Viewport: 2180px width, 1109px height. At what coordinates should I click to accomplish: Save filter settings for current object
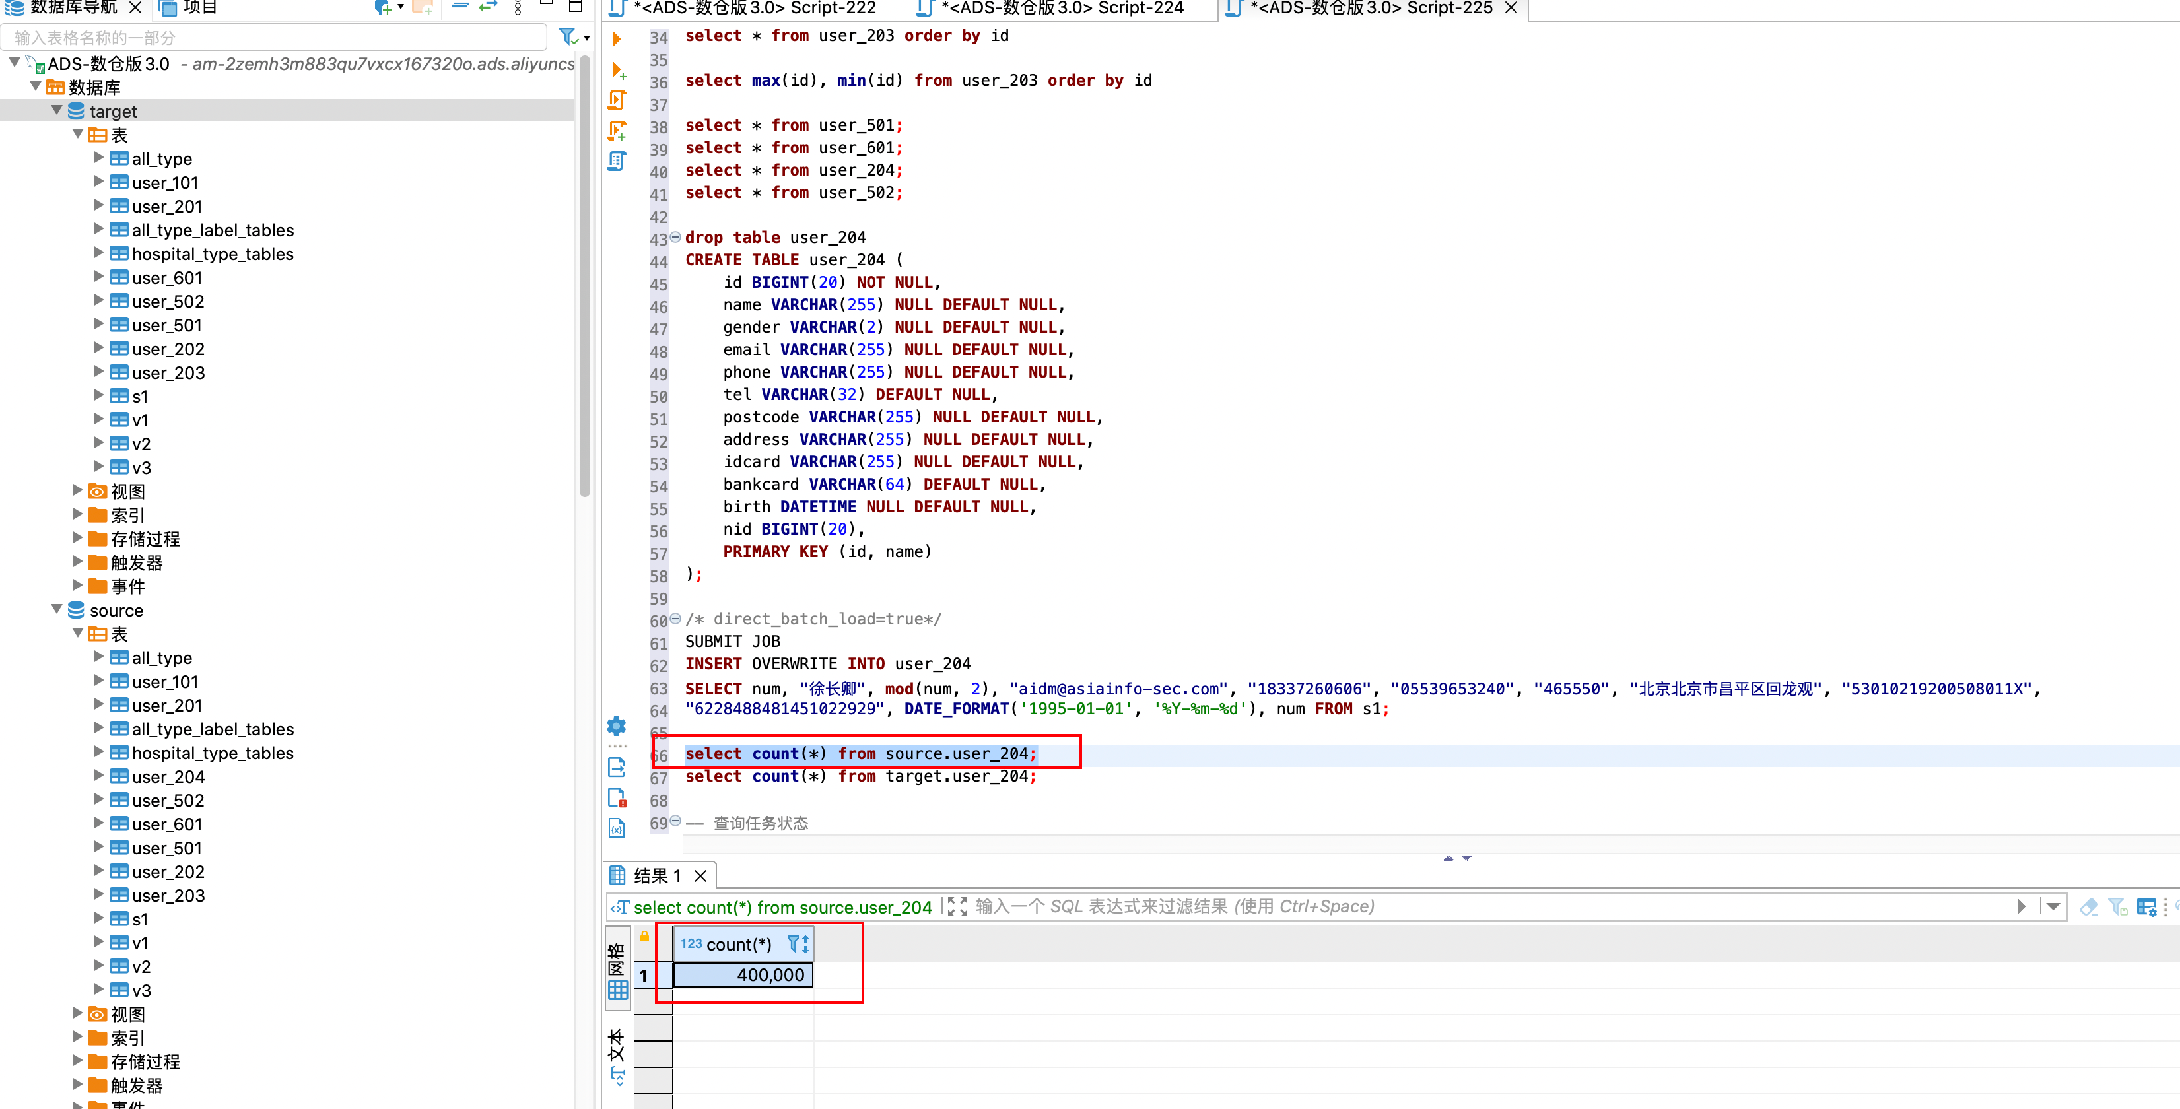(2117, 906)
